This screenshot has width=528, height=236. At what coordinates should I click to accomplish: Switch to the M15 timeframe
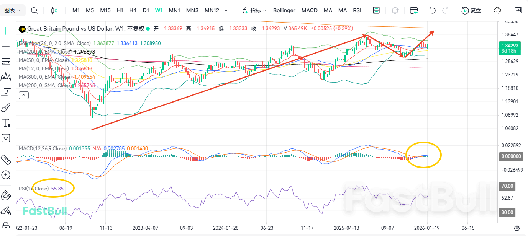(x=105, y=10)
